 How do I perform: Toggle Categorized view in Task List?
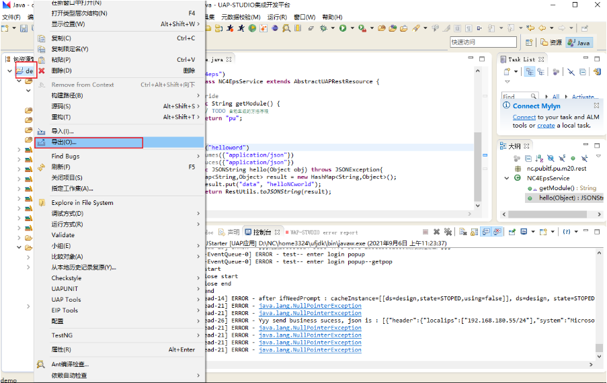point(530,72)
